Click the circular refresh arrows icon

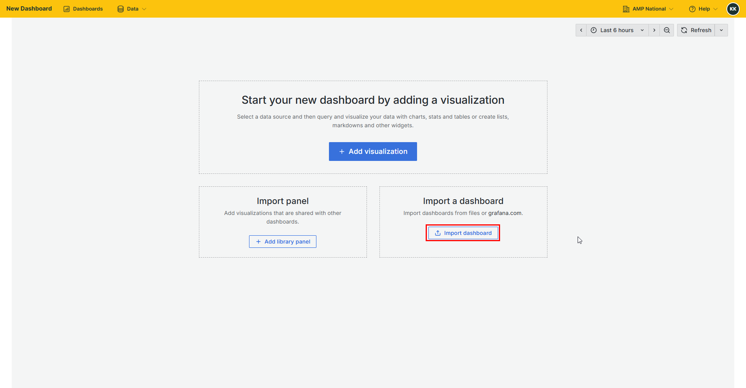(684, 30)
